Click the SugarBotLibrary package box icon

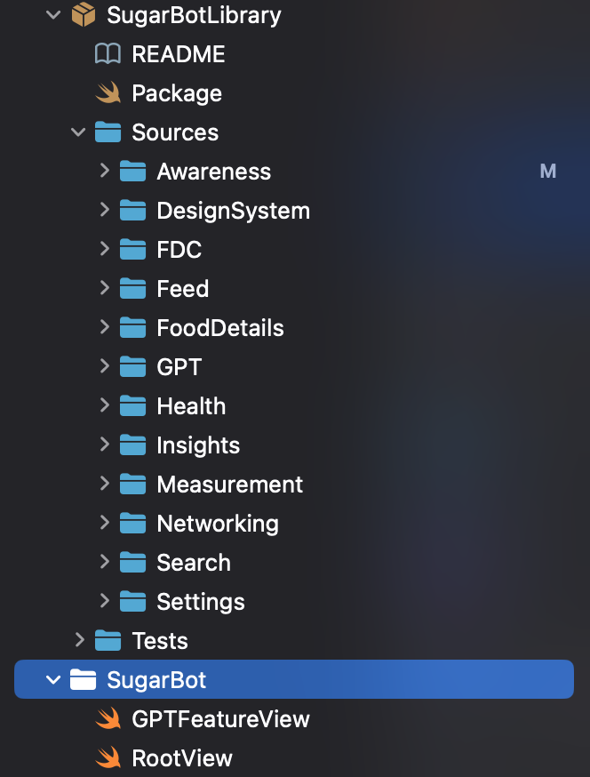(x=84, y=15)
